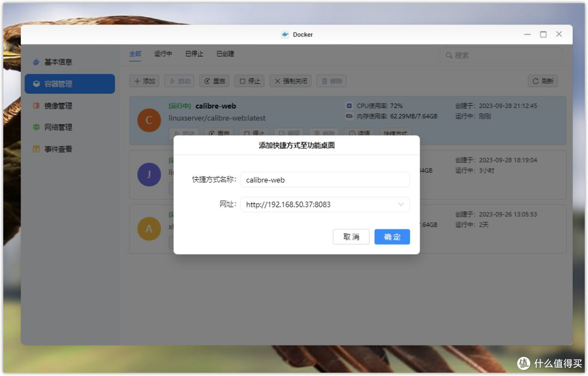The height and width of the screenshot is (376, 588).
Task: Switch to the 运行中 tab
Action: coord(163,53)
